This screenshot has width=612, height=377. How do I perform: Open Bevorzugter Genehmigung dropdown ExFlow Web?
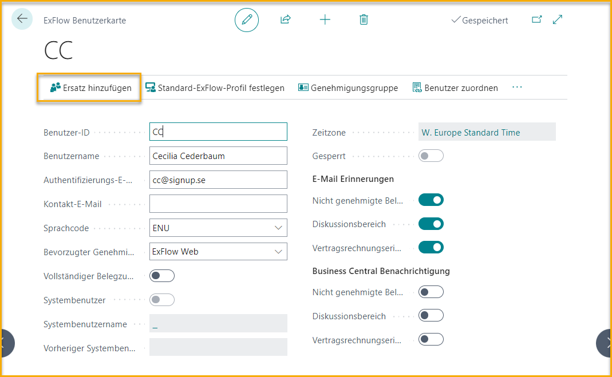(218, 252)
